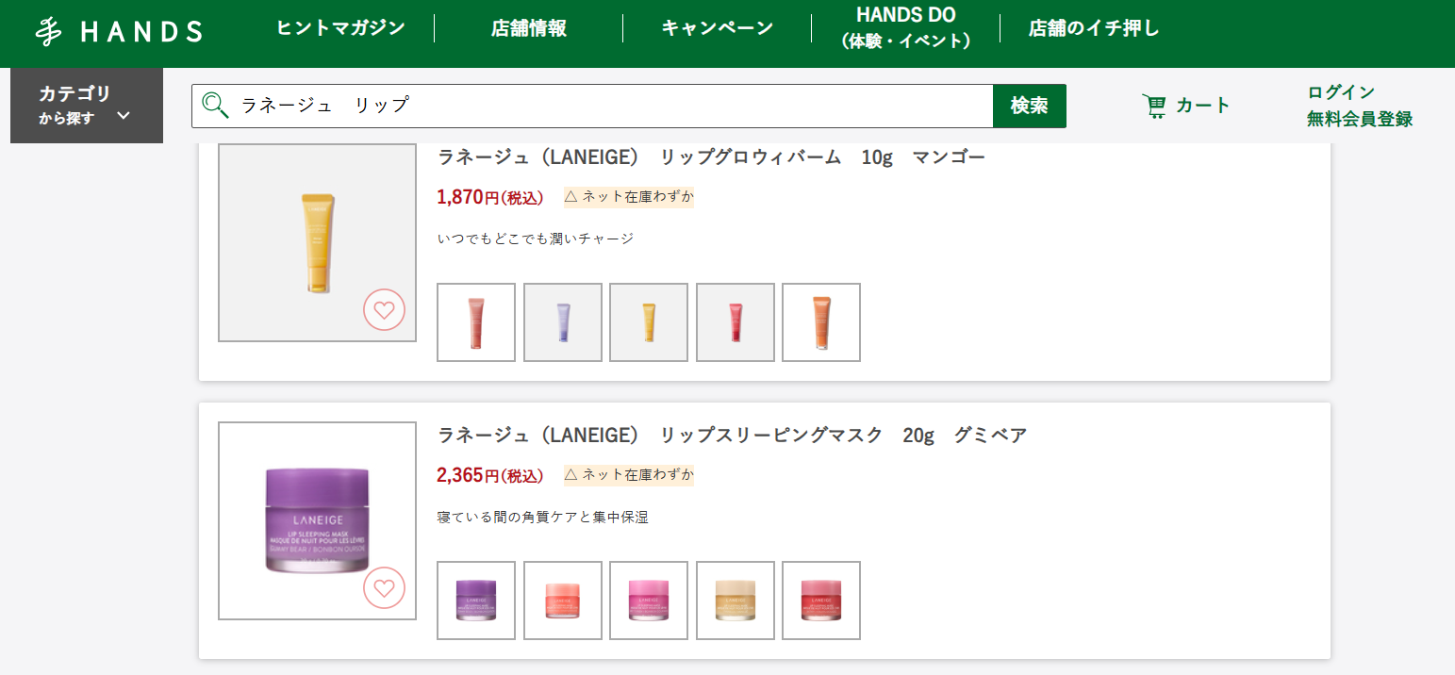Click the いつでもどこでも潤いチャージ description
This screenshot has height=675, width=1455.
point(536,239)
